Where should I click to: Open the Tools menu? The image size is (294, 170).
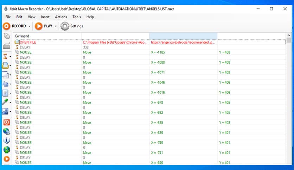pos(77,17)
